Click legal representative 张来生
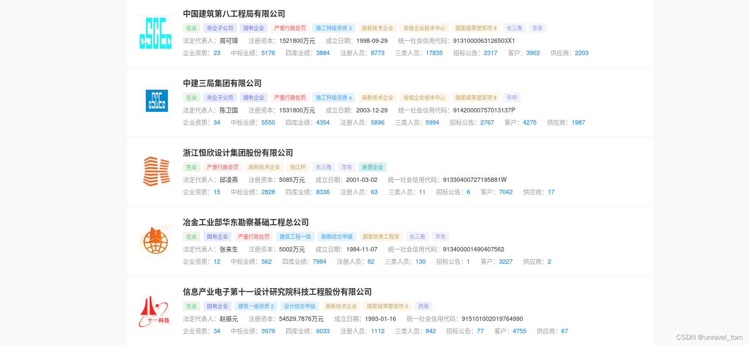This screenshot has width=749, height=345. [229, 249]
